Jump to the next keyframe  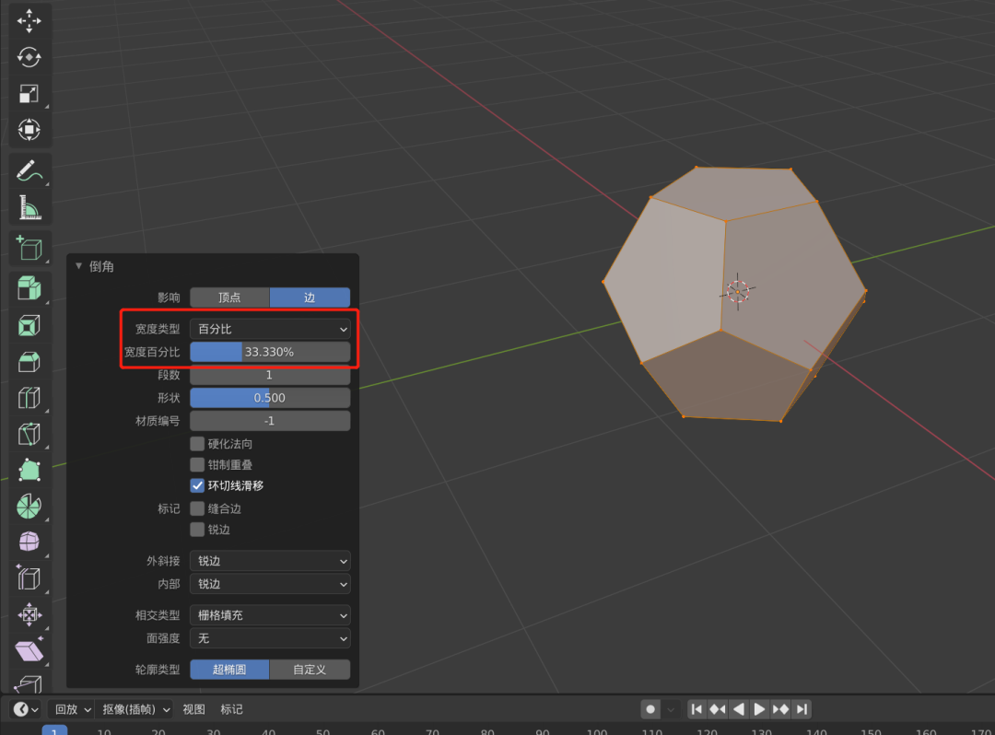tap(780, 709)
